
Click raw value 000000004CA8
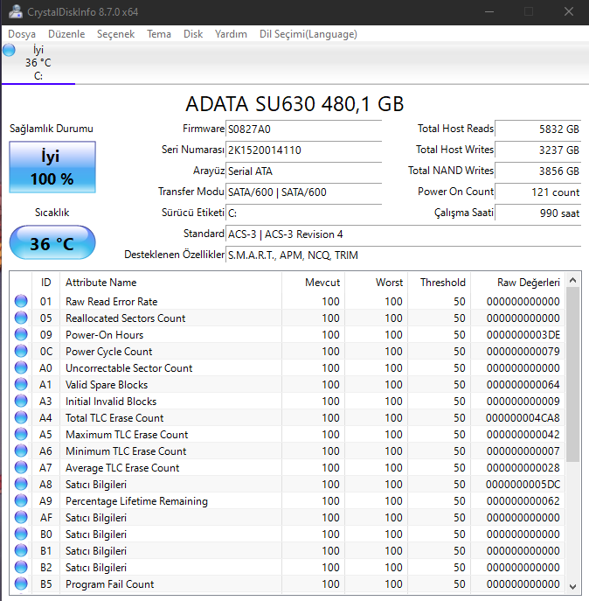[523, 418]
